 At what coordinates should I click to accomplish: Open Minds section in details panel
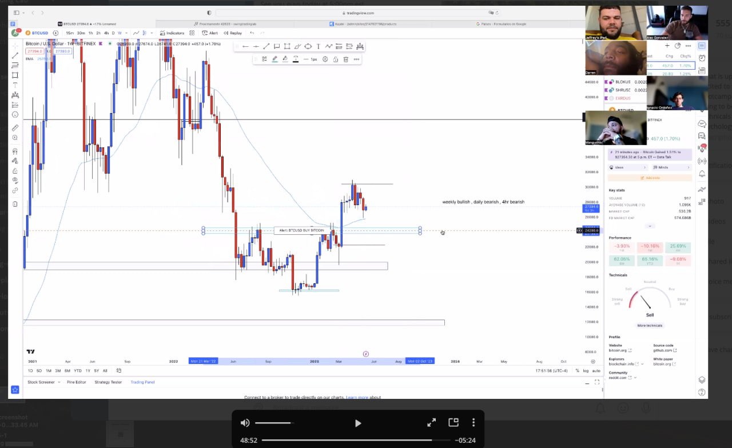coord(671,167)
